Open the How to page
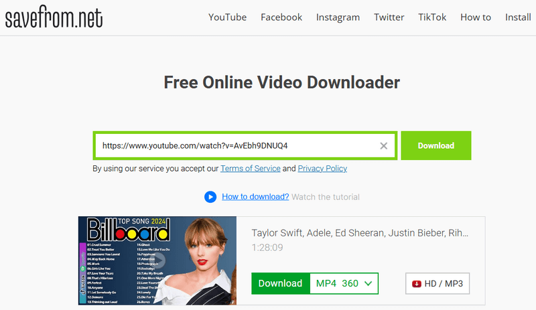 click(x=476, y=17)
